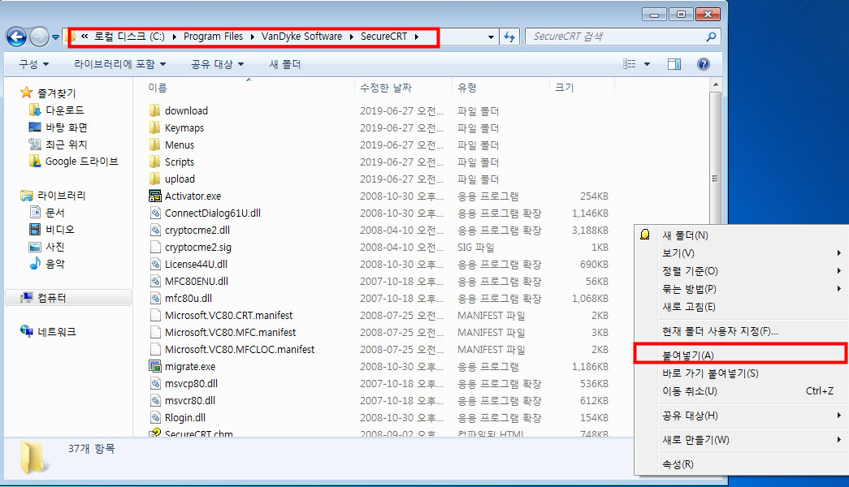Open the address bar history dropdown
The width and height of the screenshot is (849, 487).
491,37
